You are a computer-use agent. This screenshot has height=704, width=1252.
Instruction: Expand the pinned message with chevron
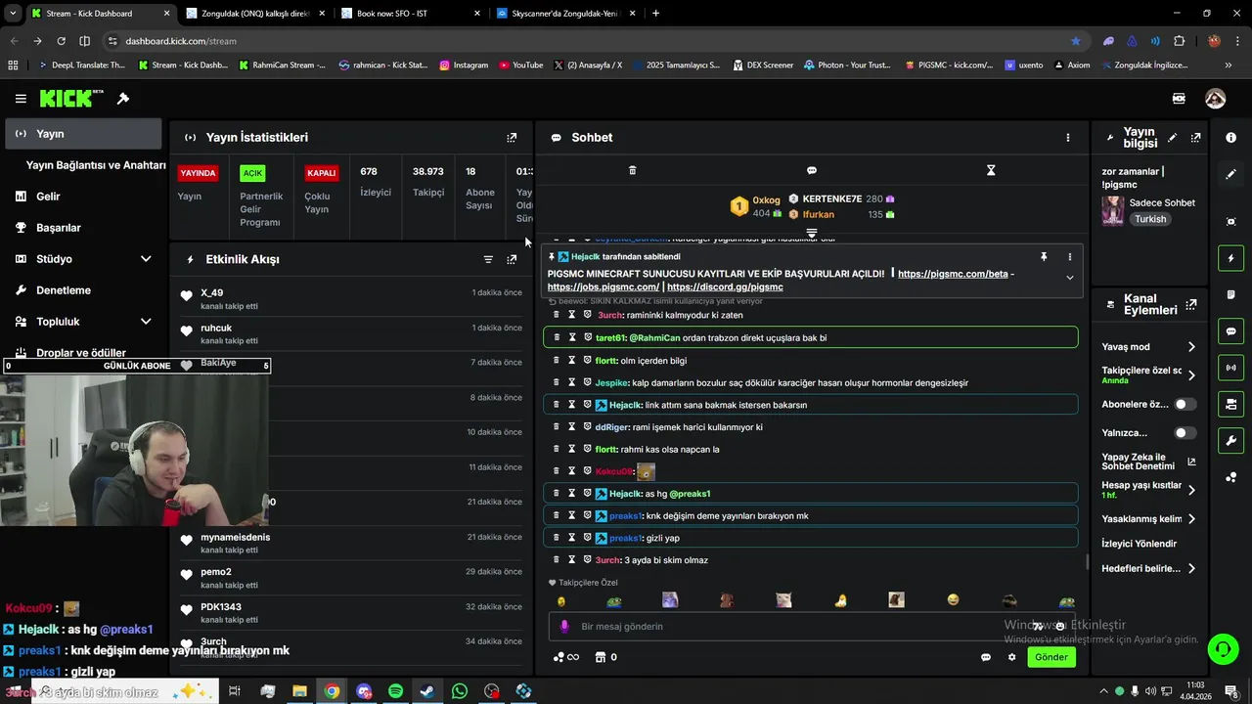1069,278
